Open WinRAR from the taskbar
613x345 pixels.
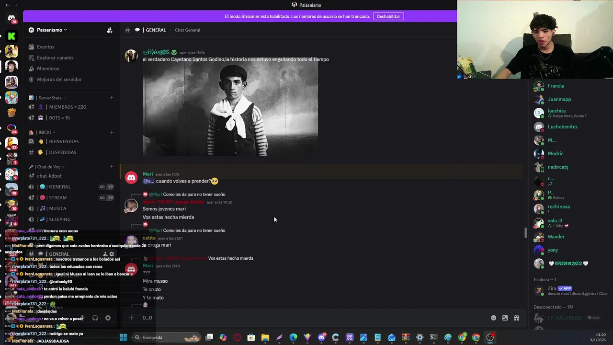(406, 337)
